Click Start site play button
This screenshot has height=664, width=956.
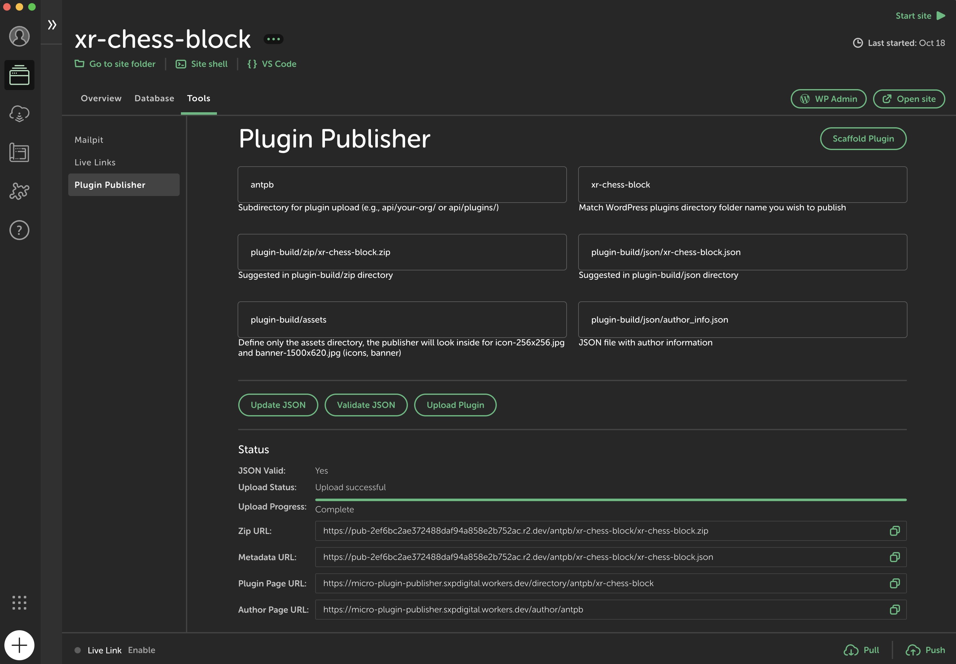pyautogui.click(x=920, y=16)
